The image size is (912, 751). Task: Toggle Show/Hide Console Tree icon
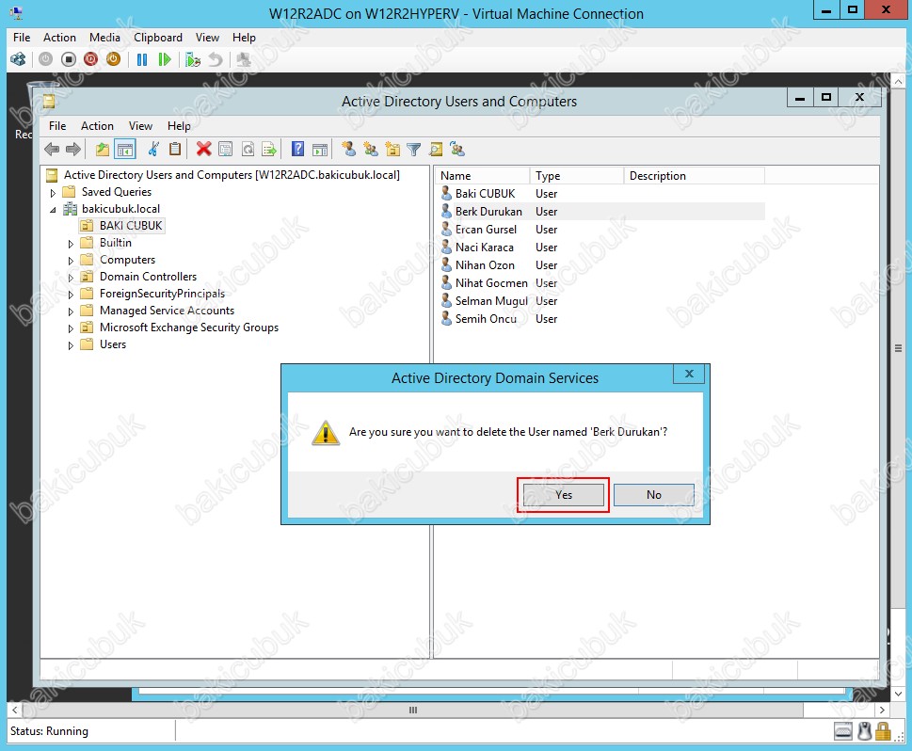[125, 150]
